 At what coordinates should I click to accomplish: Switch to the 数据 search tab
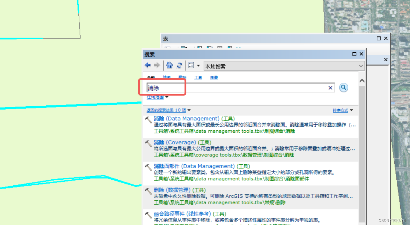tap(182, 77)
